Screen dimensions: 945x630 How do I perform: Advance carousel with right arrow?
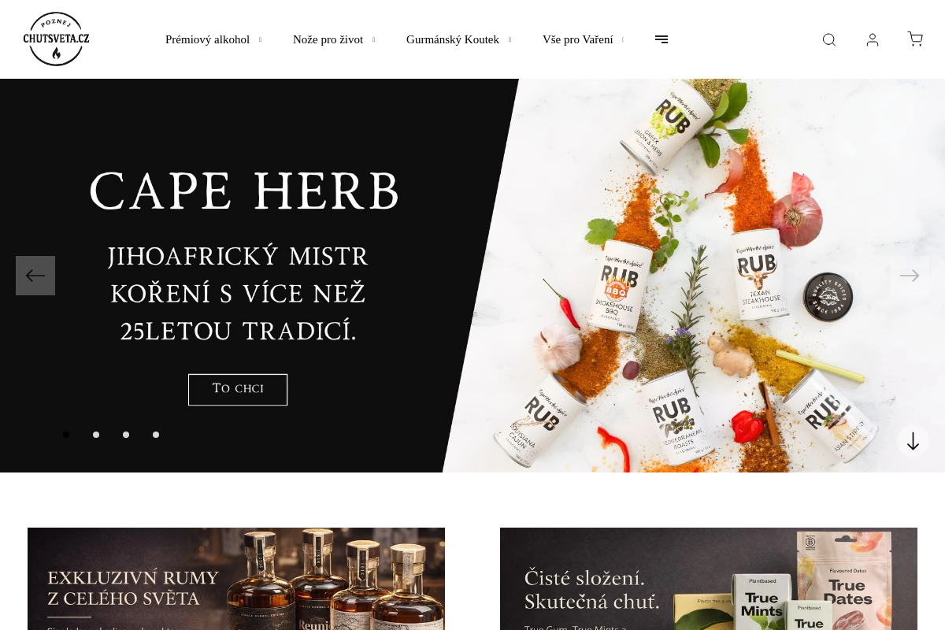pos(910,276)
